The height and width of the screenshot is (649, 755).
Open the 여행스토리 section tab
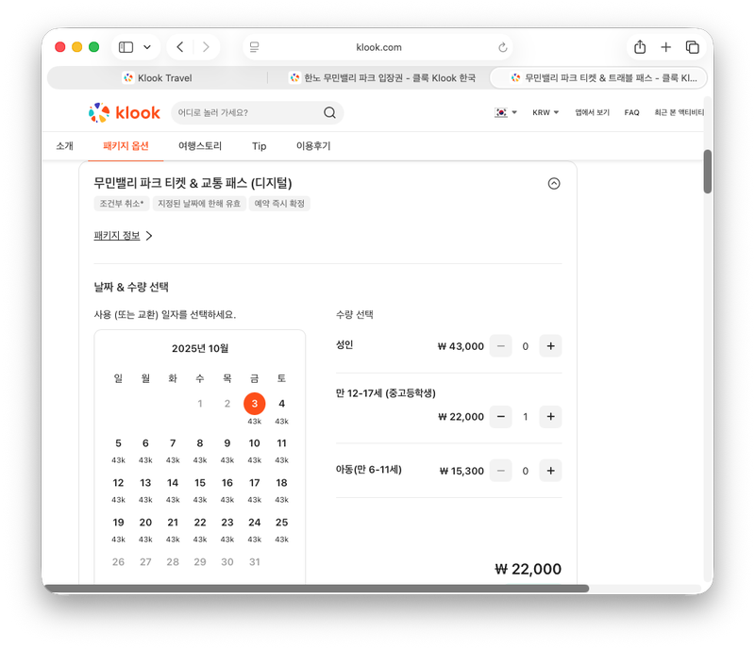(200, 146)
